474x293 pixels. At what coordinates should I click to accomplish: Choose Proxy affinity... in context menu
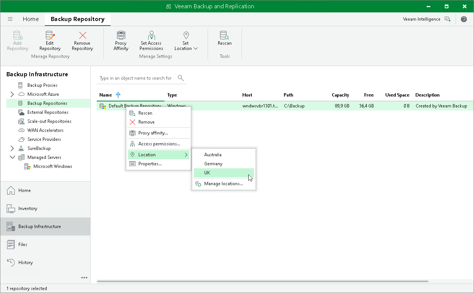(x=158, y=133)
